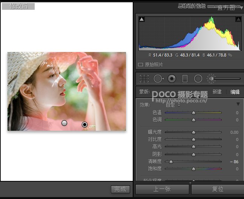Select the Radial Filter tool
Viewport: 244px width, 199px height.
click(x=198, y=78)
